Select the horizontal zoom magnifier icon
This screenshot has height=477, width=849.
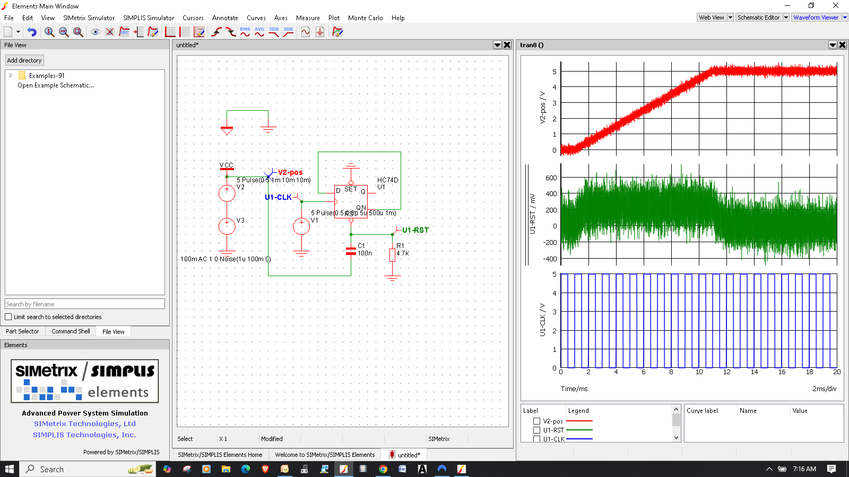point(64,32)
